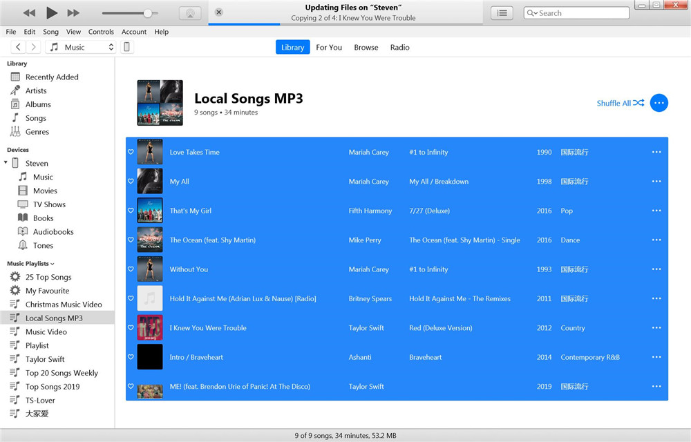Switch to the For You tab
691x442 pixels.
(x=329, y=47)
